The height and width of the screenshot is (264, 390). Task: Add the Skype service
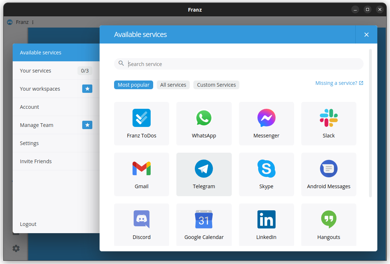[266, 174]
